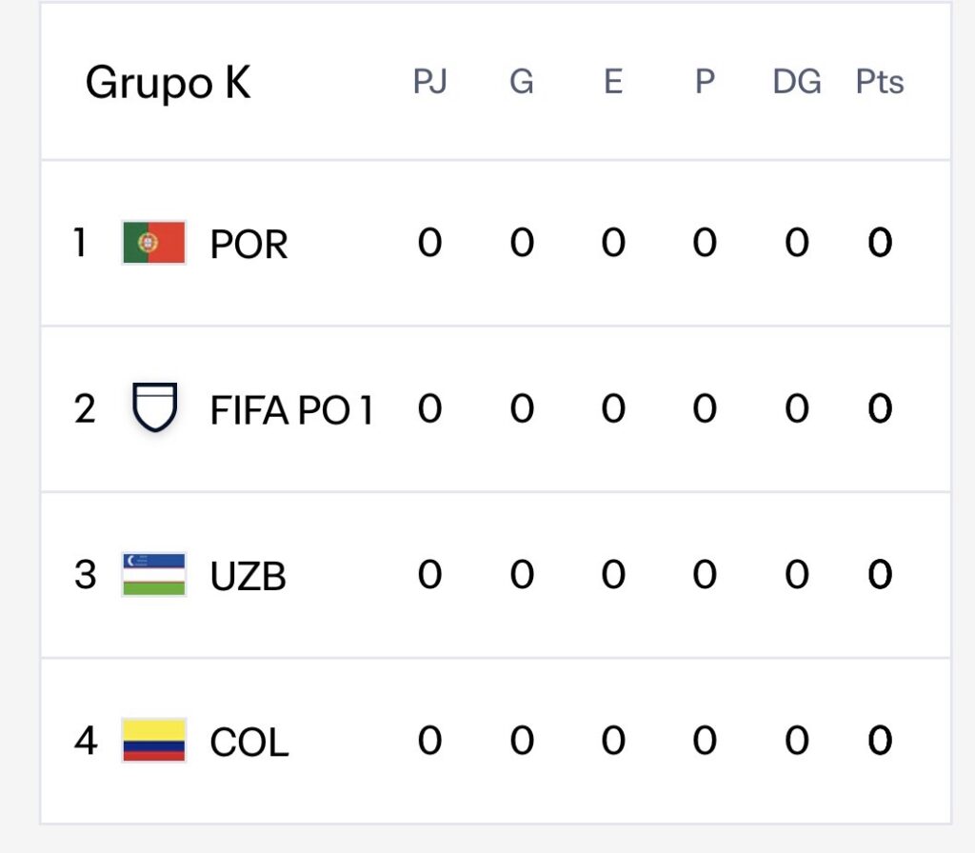Click the Uzbekistan flag icon
This screenshot has width=975, height=853.
click(154, 574)
